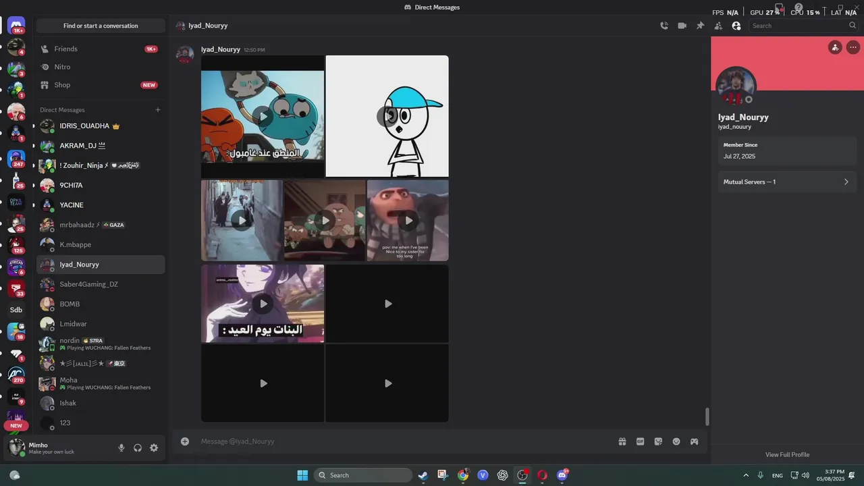Toggle the user profile panel icon
Screen dimensions: 864x486
(736, 26)
